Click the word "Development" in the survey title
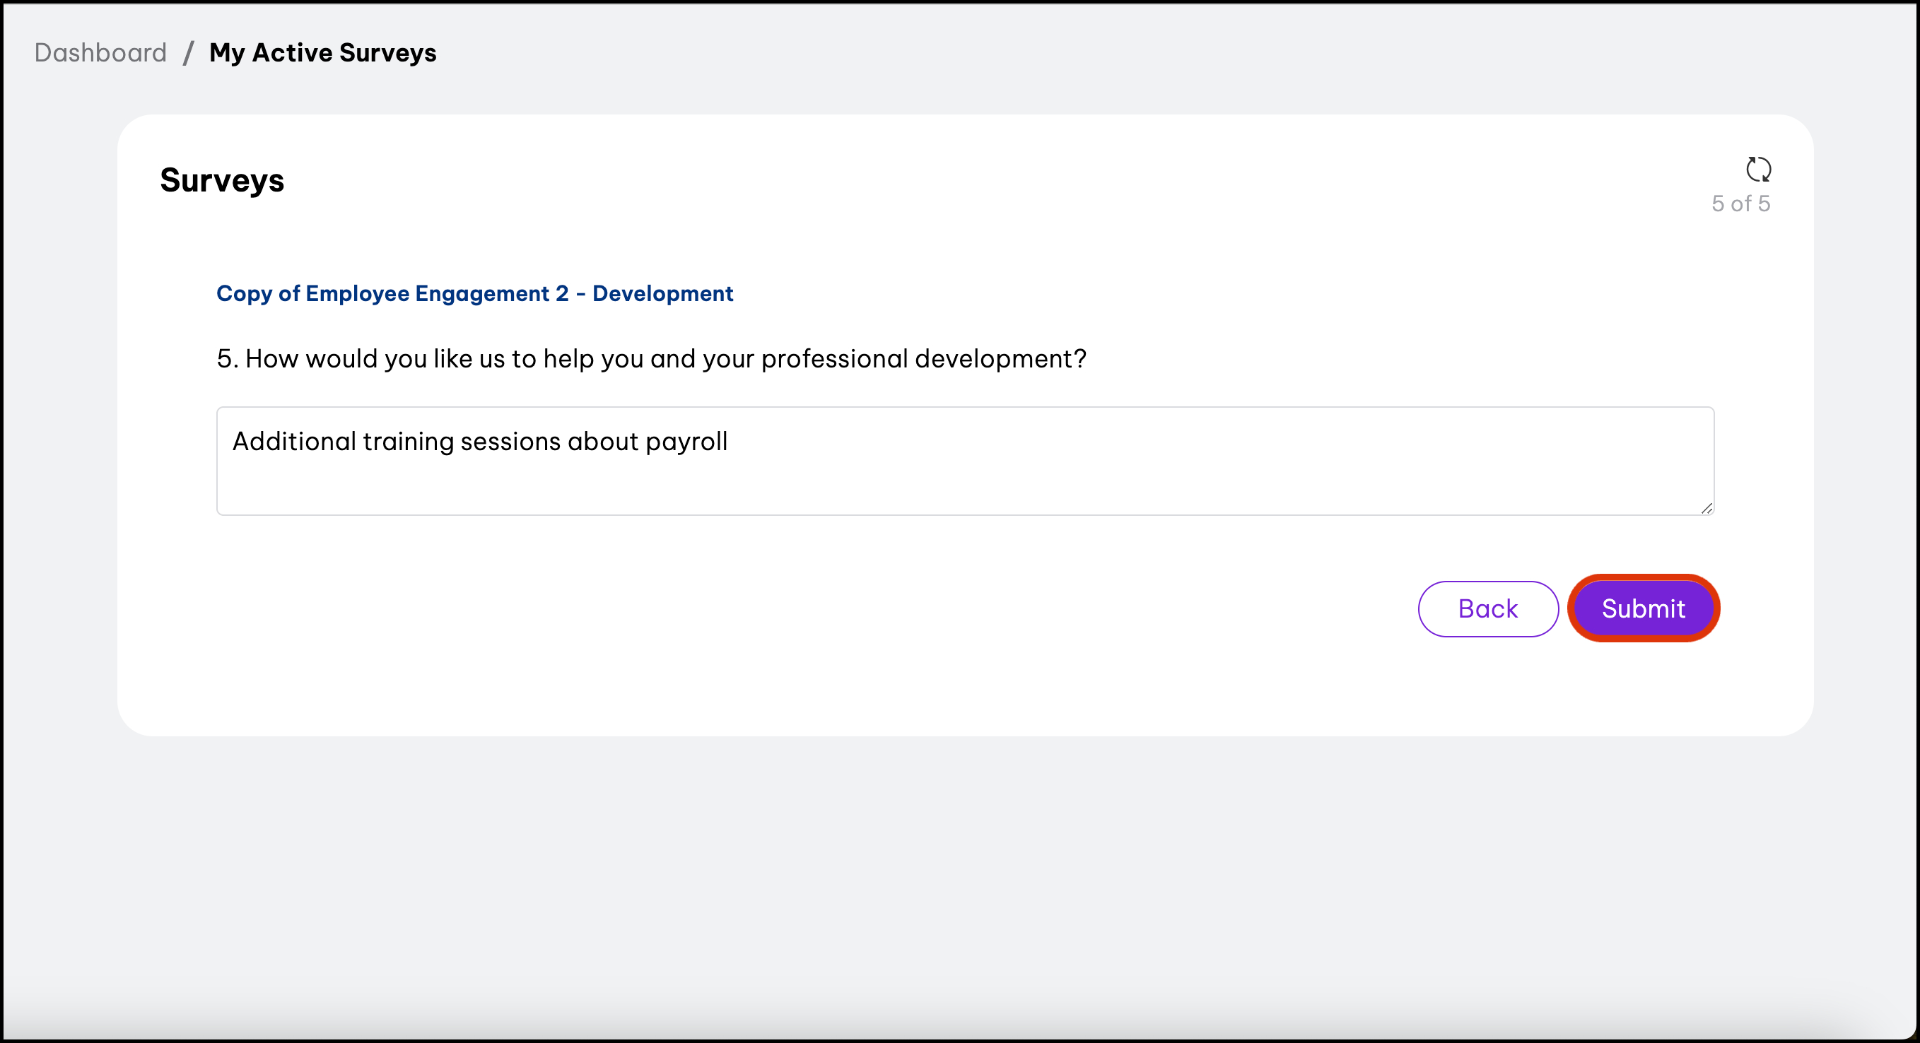 662,293
